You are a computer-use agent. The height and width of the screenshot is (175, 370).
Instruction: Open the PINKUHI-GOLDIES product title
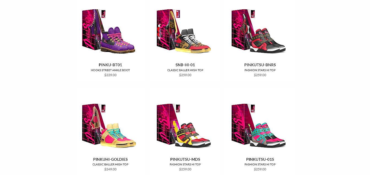click(110, 159)
